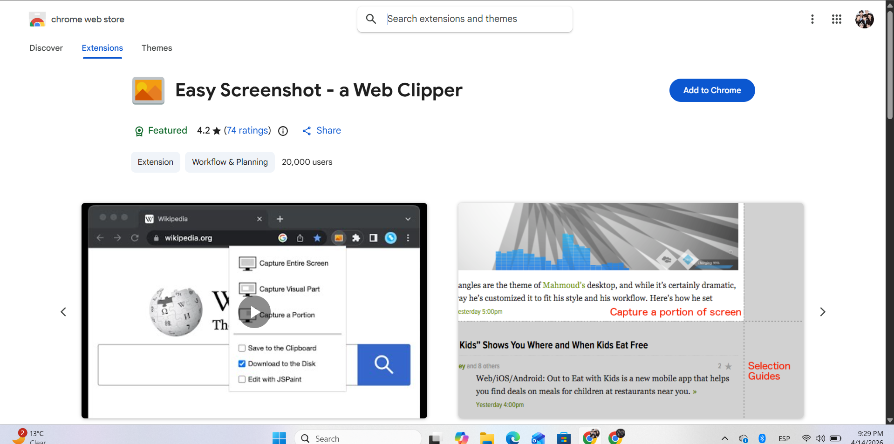Image resolution: width=894 pixels, height=444 pixels.
Task: Open Task View from the taskbar
Action: (x=435, y=438)
